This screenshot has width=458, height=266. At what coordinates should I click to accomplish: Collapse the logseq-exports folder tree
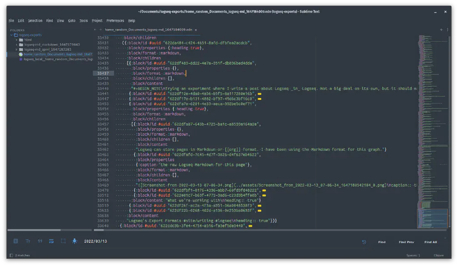click(x=11, y=34)
